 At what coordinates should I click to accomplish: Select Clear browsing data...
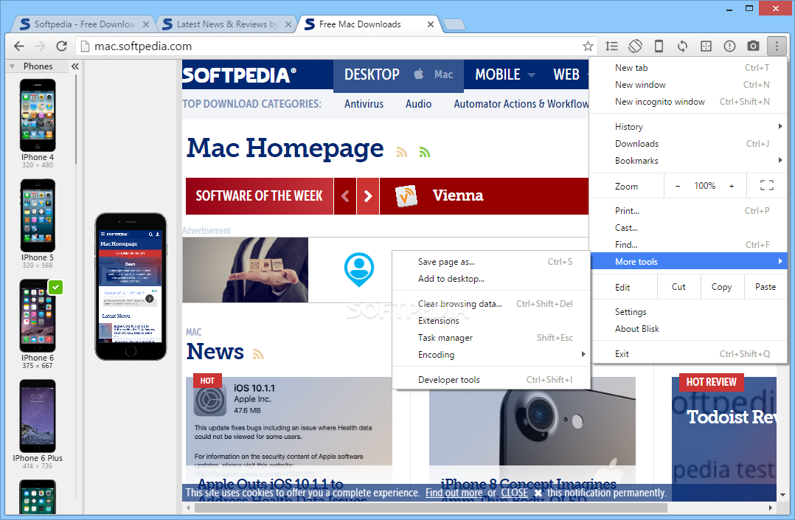coord(491,303)
